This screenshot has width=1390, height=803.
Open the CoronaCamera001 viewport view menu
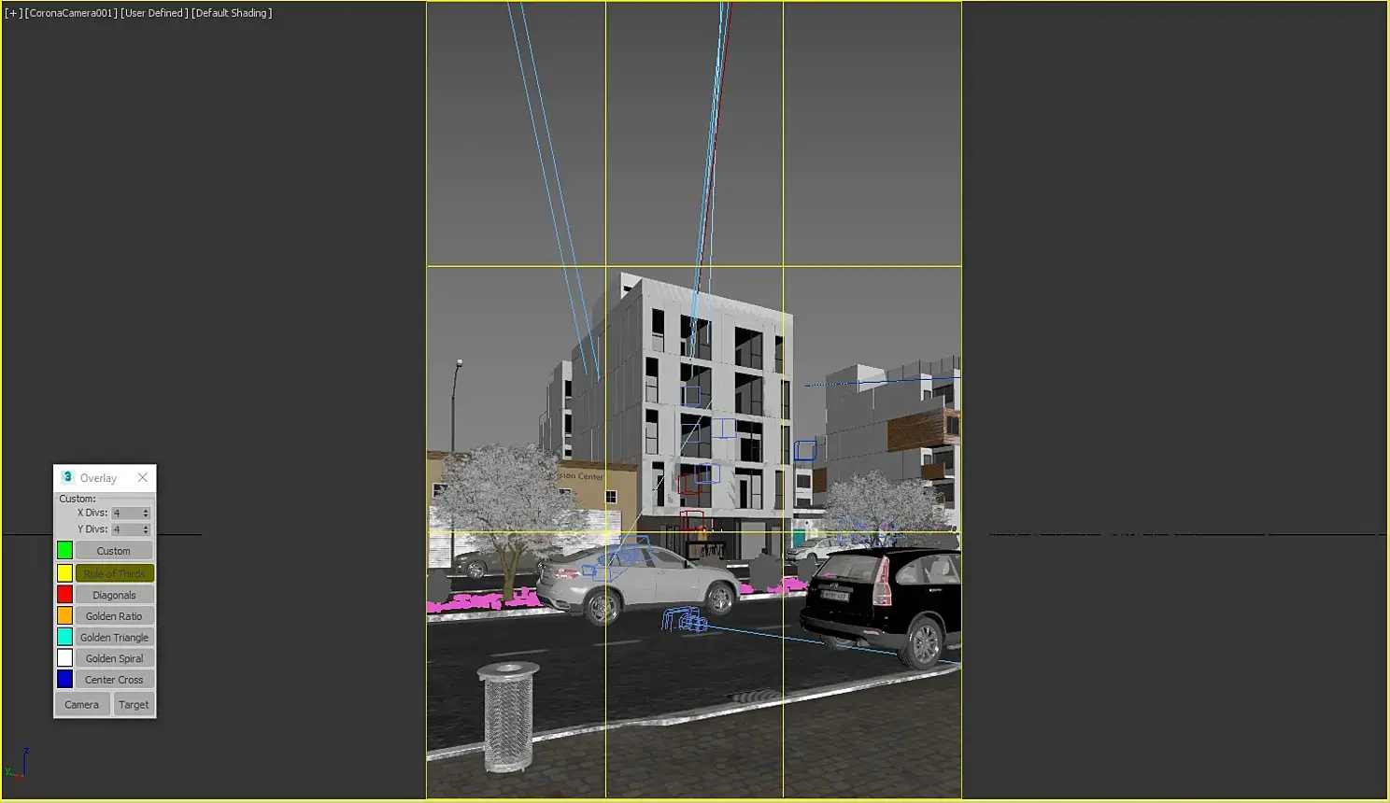coord(71,13)
